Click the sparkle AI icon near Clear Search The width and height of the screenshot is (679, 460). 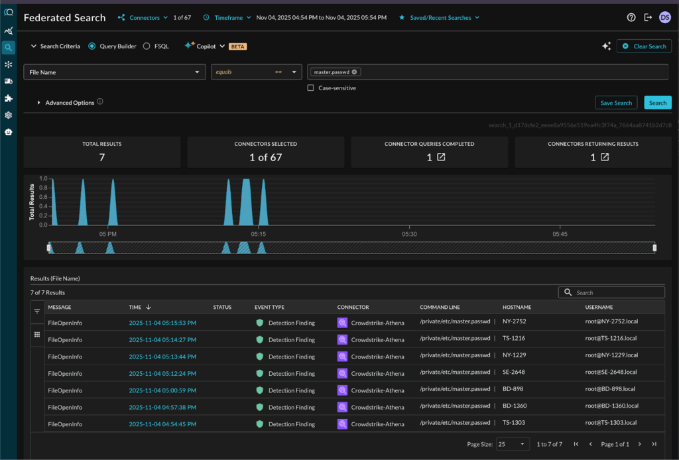click(606, 46)
